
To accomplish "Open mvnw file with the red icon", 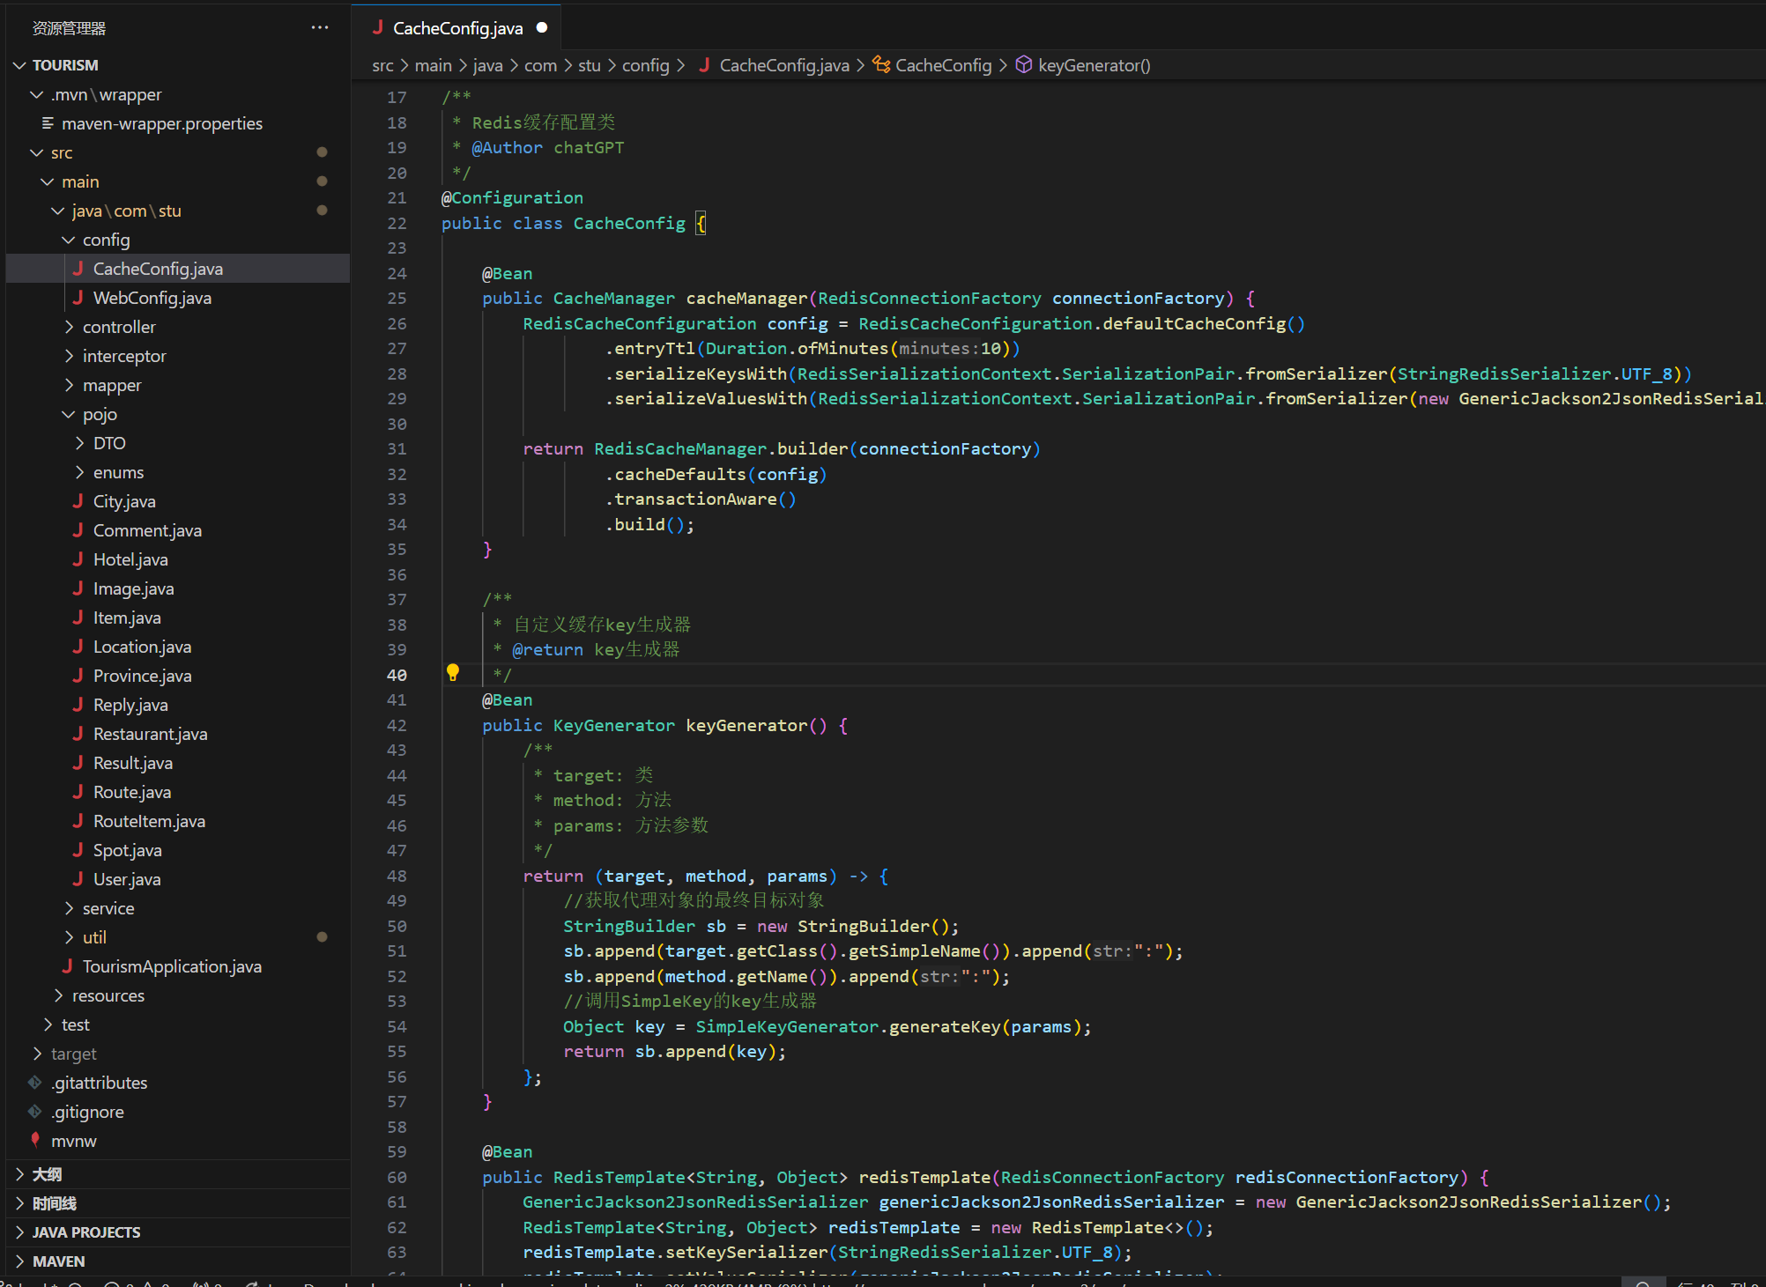I will [74, 1141].
